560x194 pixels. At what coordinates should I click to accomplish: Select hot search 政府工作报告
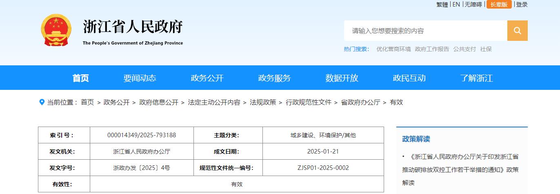click(x=432, y=49)
